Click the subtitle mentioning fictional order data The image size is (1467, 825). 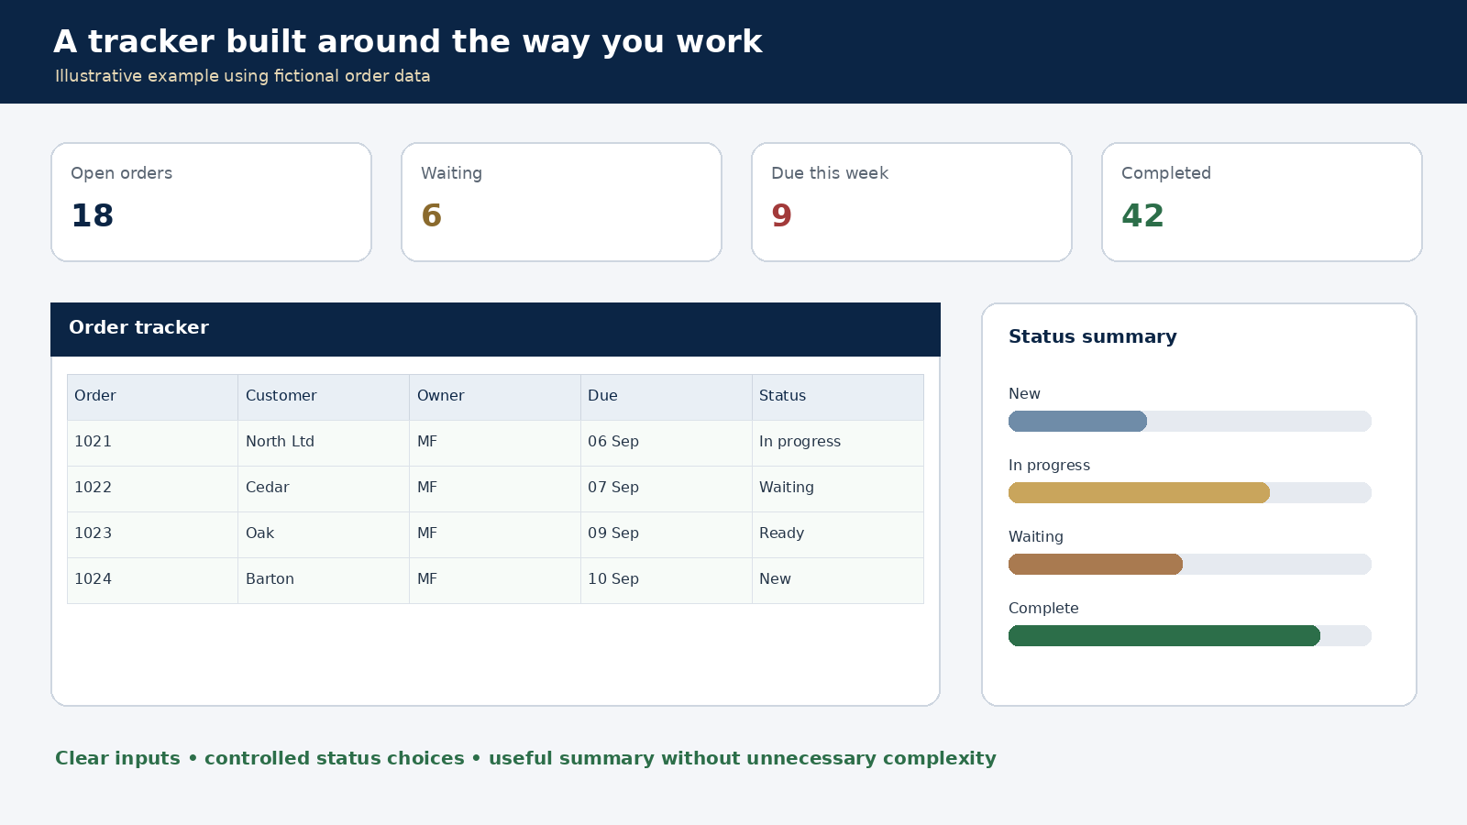[x=242, y=76]
